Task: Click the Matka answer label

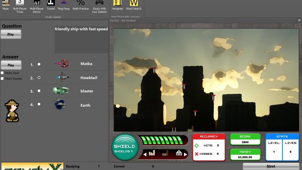Action: pos(86,63)
